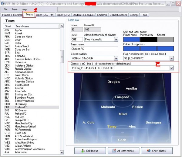Pick the Player home shirt color swatch
The width and height of the screenshot is (182, 157).
click(132, 39)
